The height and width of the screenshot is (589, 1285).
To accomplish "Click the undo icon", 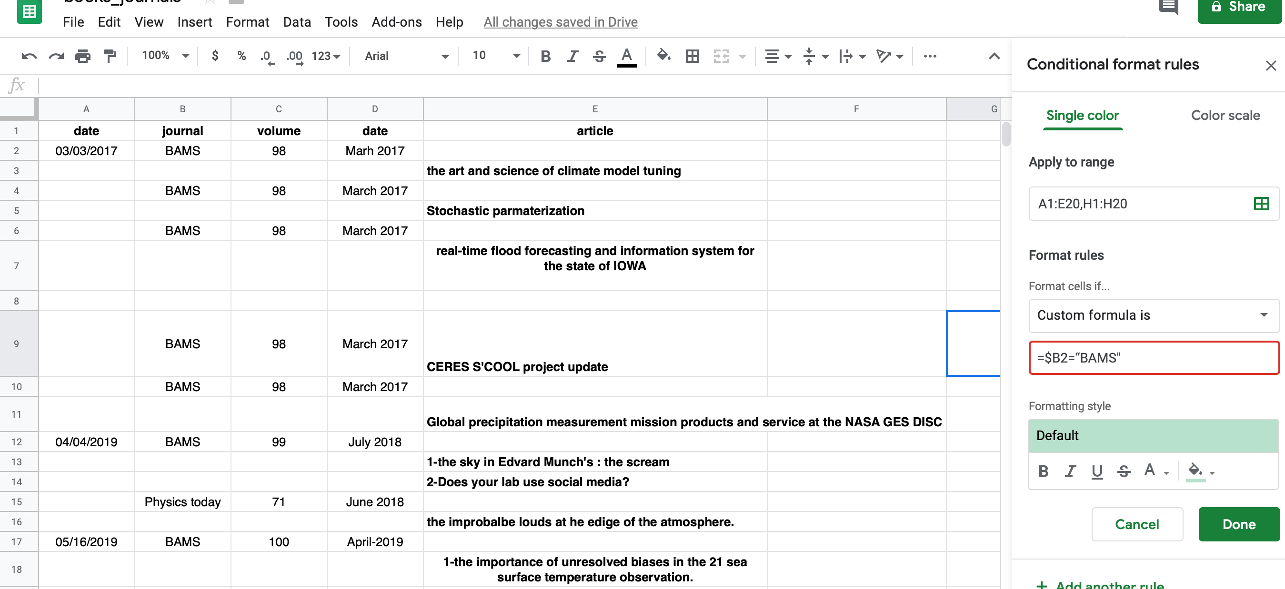I will [x=30, y=56].
